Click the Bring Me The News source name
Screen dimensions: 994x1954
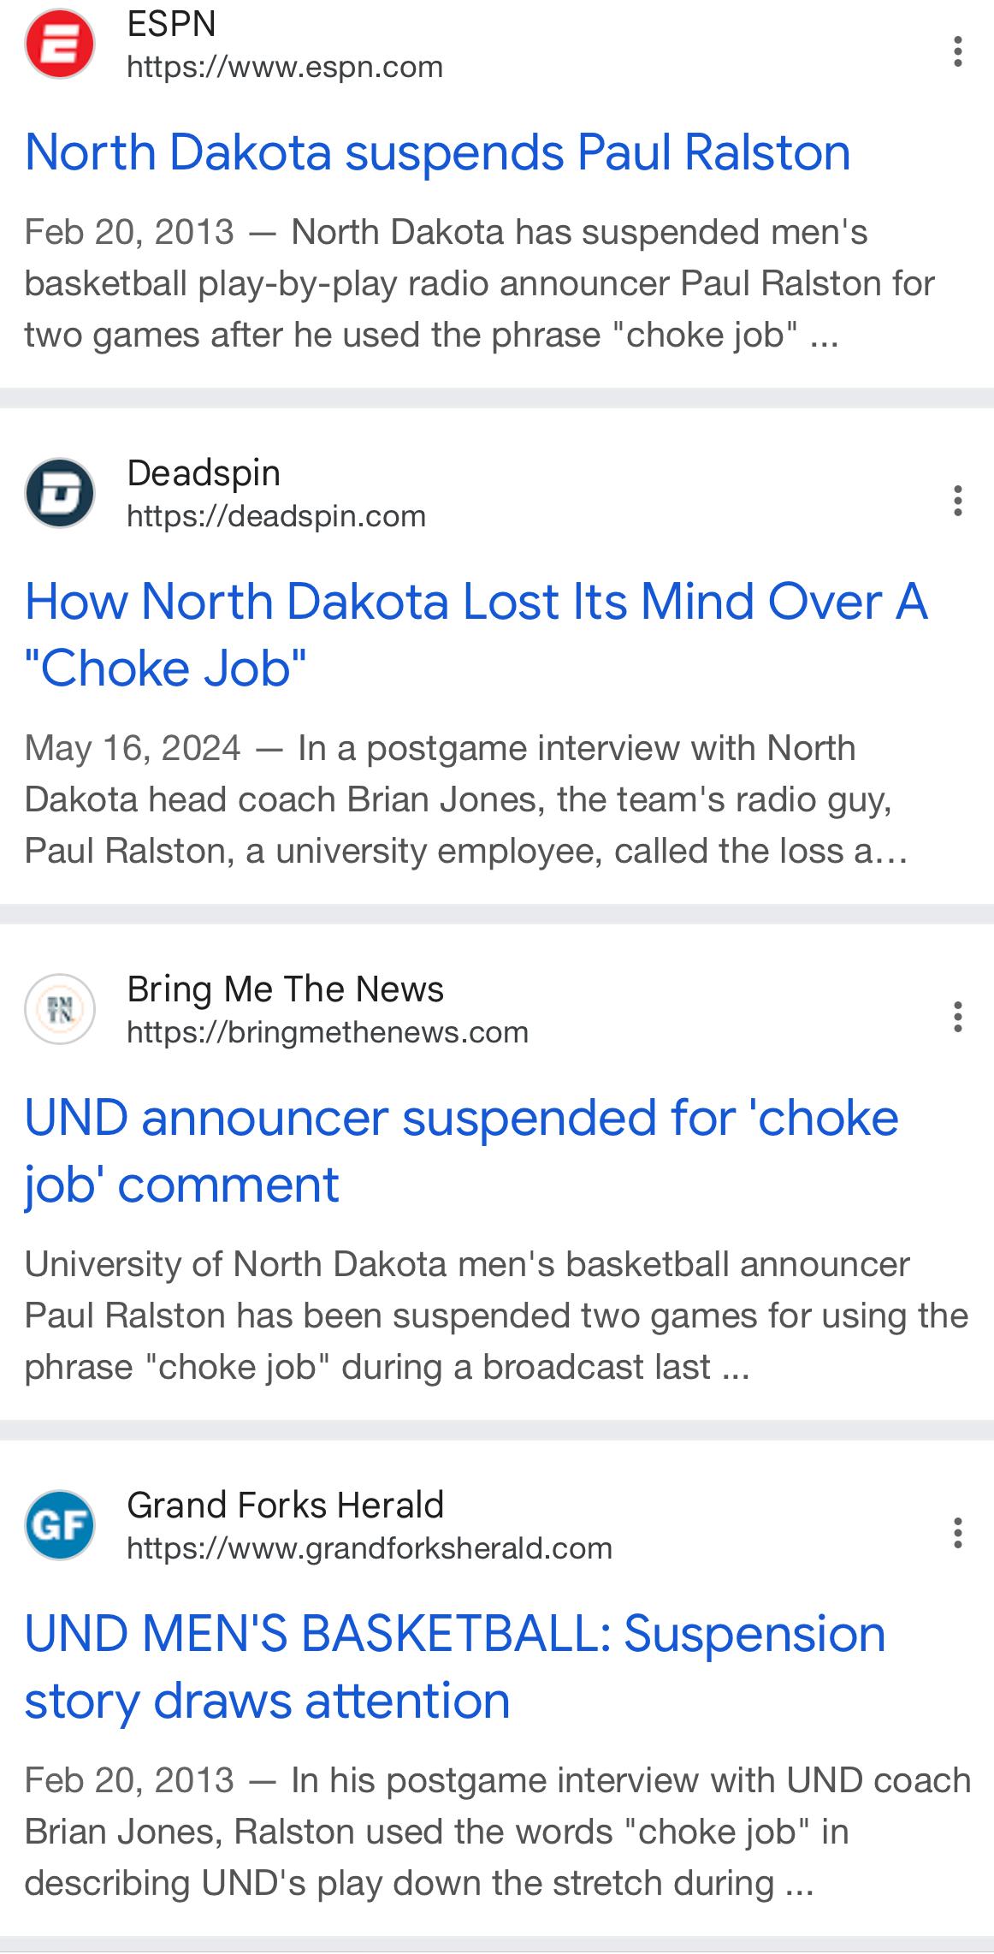coord(285,989)
